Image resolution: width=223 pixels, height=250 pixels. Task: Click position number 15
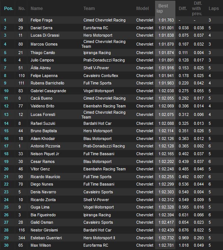point(6,131)
